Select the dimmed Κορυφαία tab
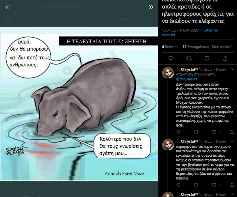This screenshot has width=237, height=197. 31,19
